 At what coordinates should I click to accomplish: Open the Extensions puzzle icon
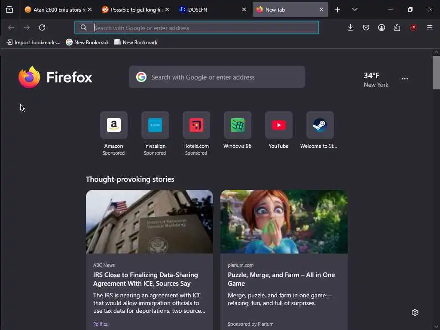coord(397,27)
